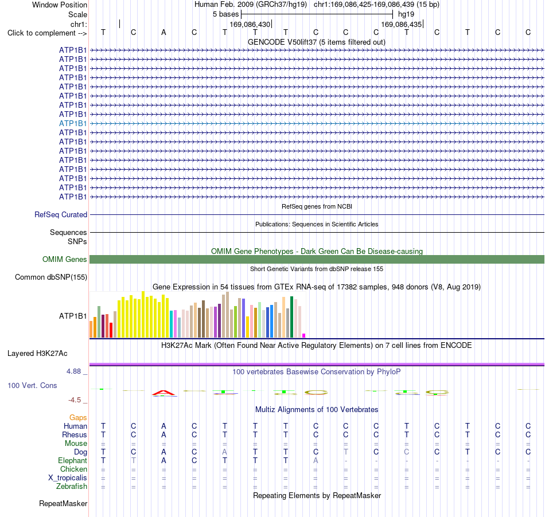545x517 pixels.
Task: Click the 'chr1:' ruler label
Action: 79,24
